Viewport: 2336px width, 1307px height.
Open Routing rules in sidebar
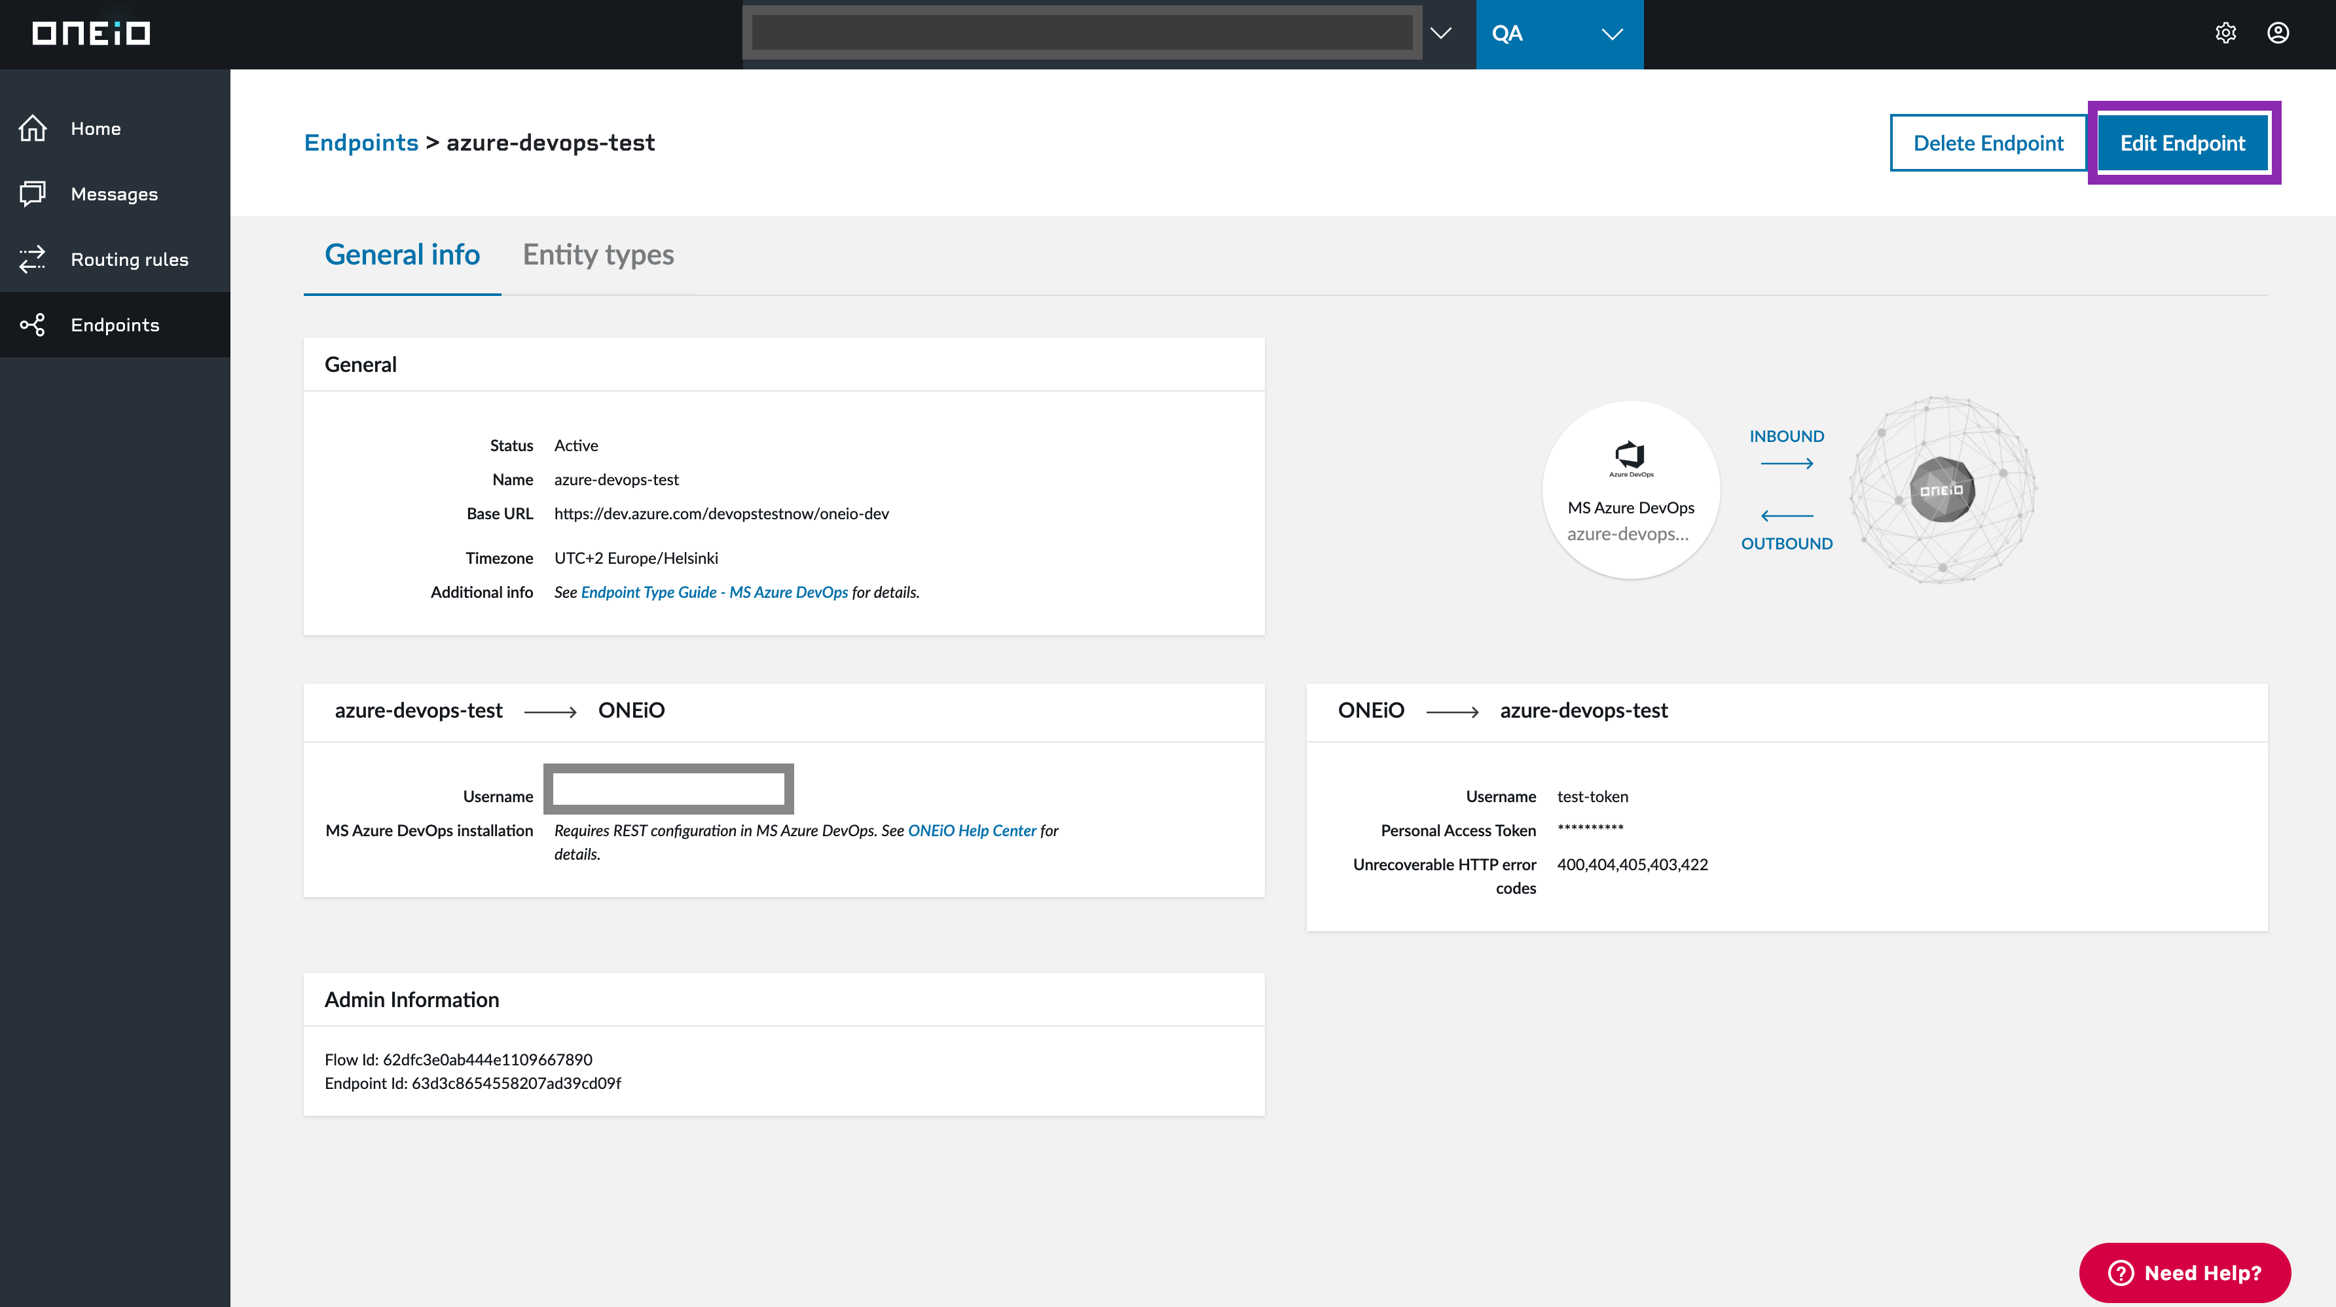click(x=115, y=259)
